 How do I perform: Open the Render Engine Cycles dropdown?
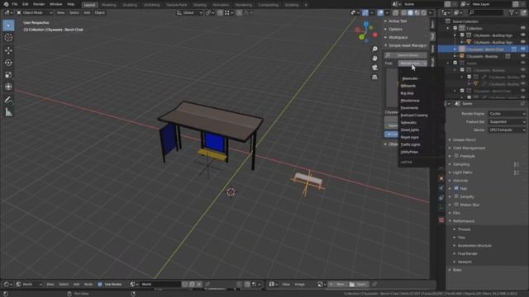click(507, 114)
